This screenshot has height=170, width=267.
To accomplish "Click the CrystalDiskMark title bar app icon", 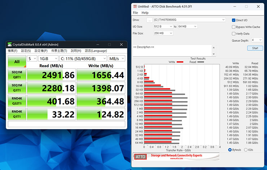I will [x=9, y=44].
